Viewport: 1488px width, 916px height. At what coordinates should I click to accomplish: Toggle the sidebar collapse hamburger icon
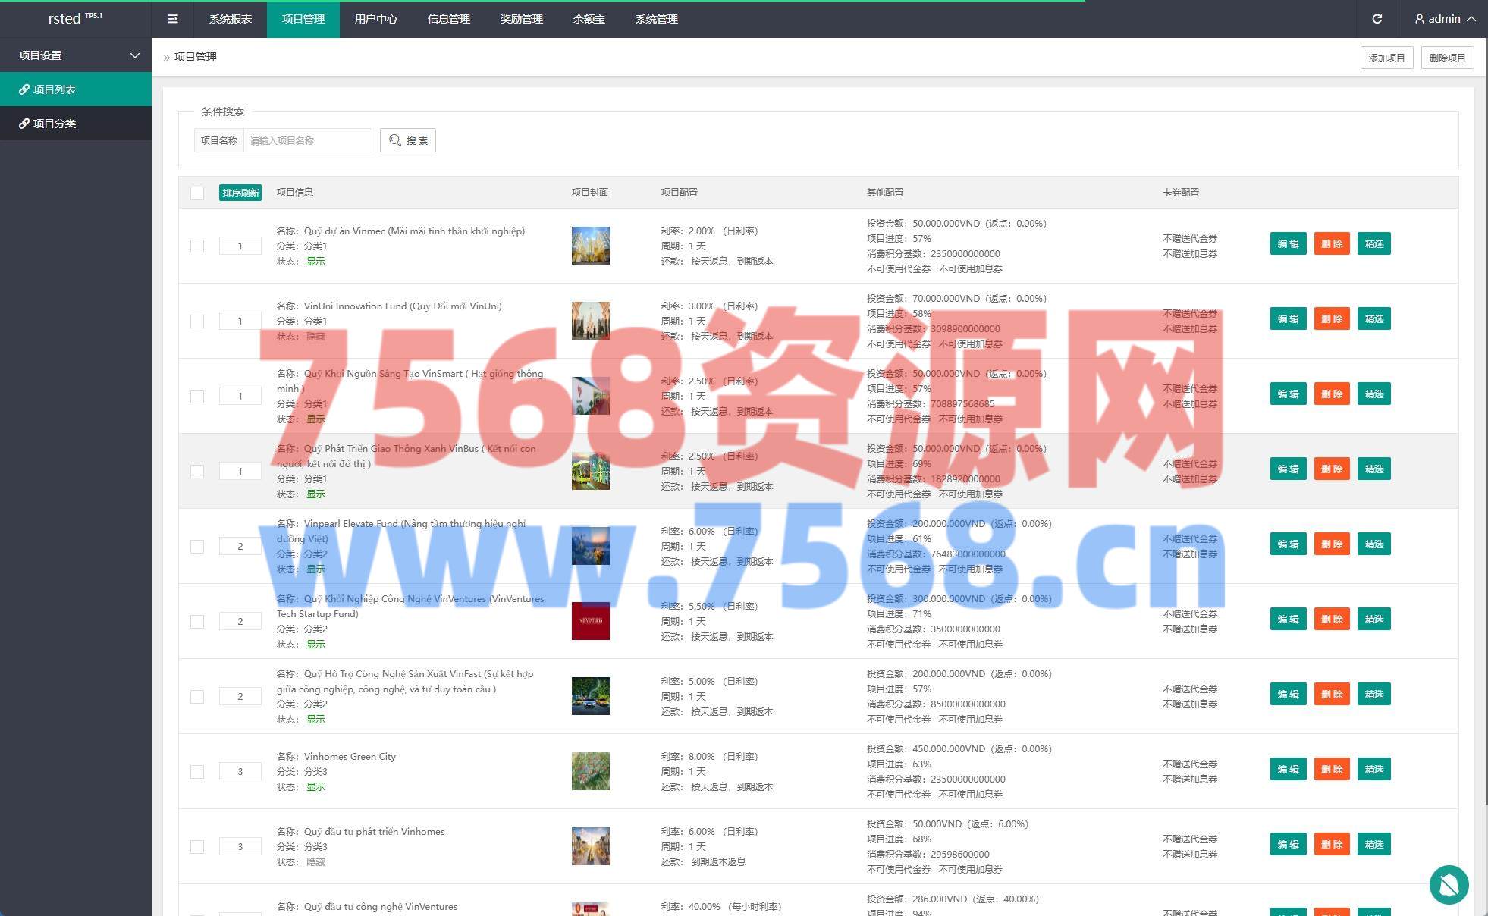point(173,19)
